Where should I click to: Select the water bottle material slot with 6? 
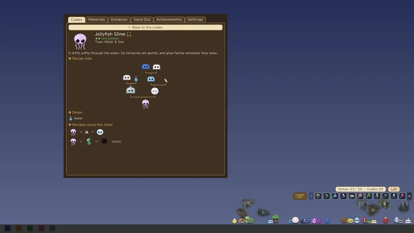[x=335, y=196]
